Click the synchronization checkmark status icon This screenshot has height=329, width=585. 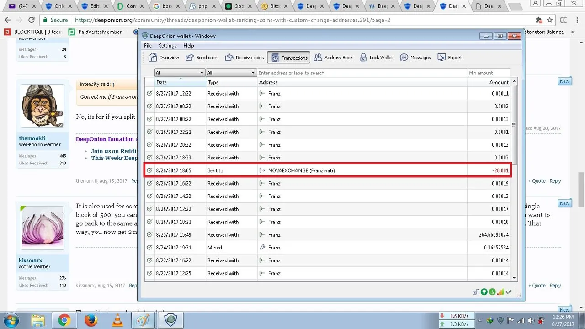coord(509,292)
